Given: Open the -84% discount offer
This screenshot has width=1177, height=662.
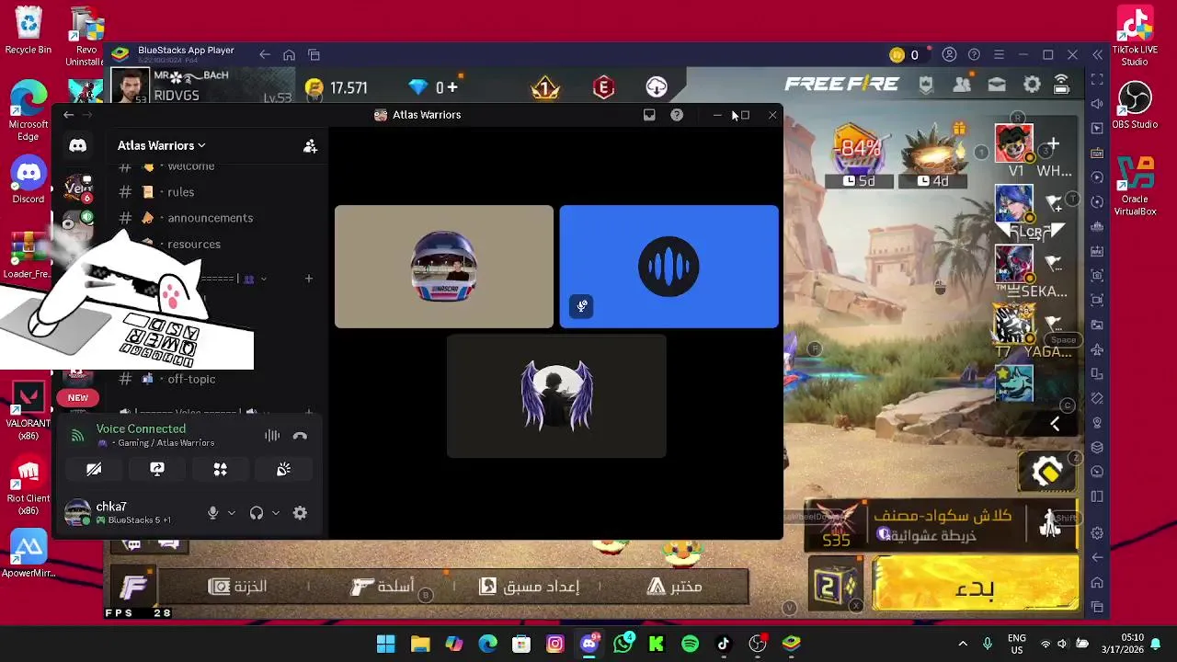Looking at the screenshot, I should (x=858, y=156).
